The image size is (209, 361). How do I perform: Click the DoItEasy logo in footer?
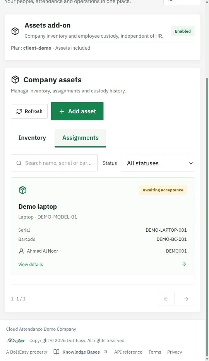click(x=16, y=340)
